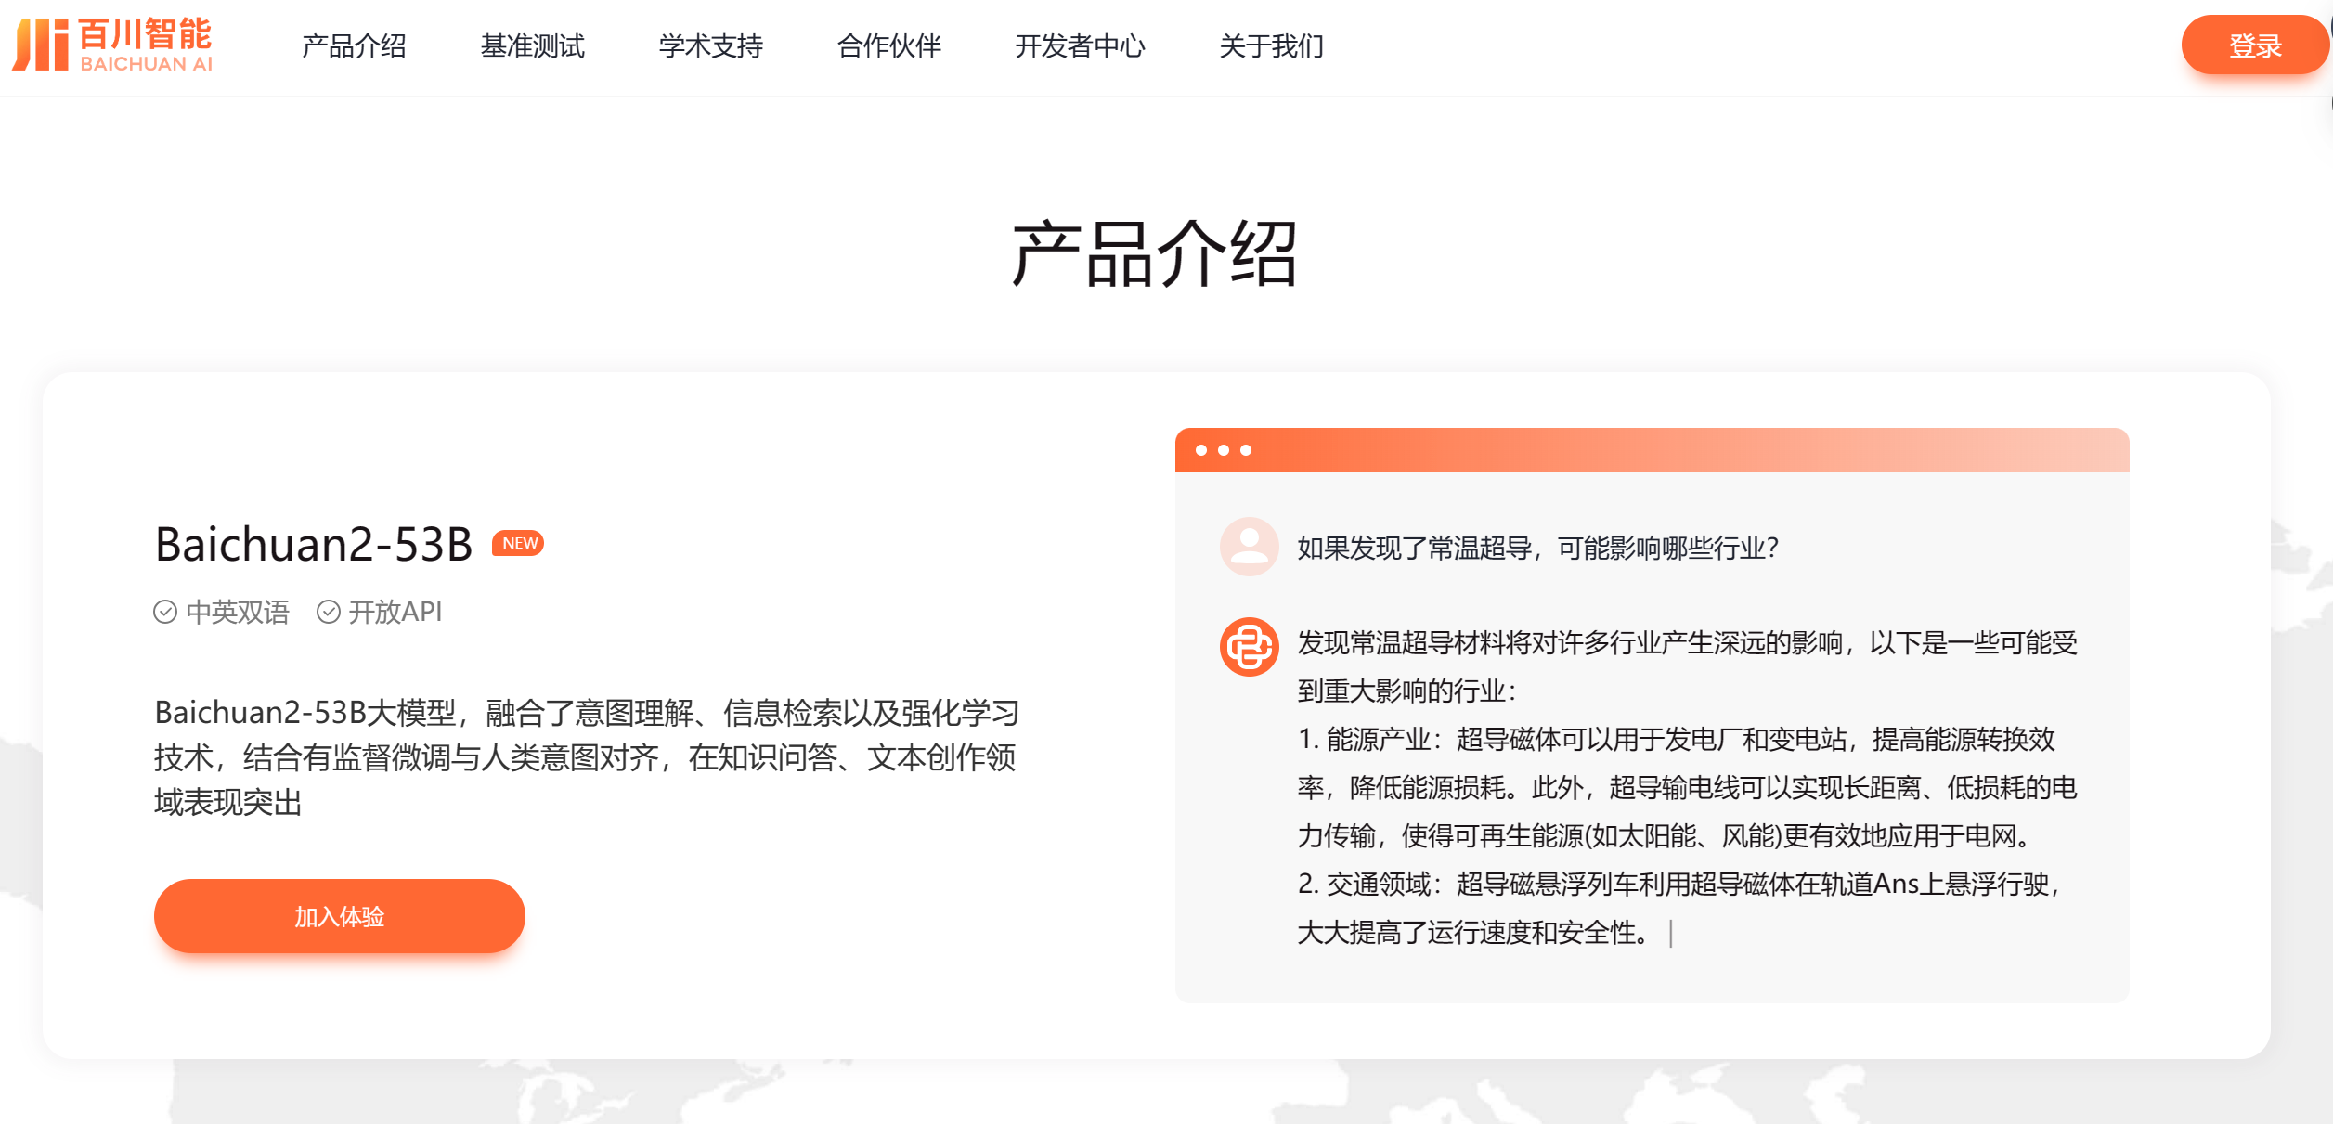Image resolution: width=2333 pixels, height=1124 pixels.
Task: Click the checkmark icon beside 中英双语
Action: pos(165,613)
